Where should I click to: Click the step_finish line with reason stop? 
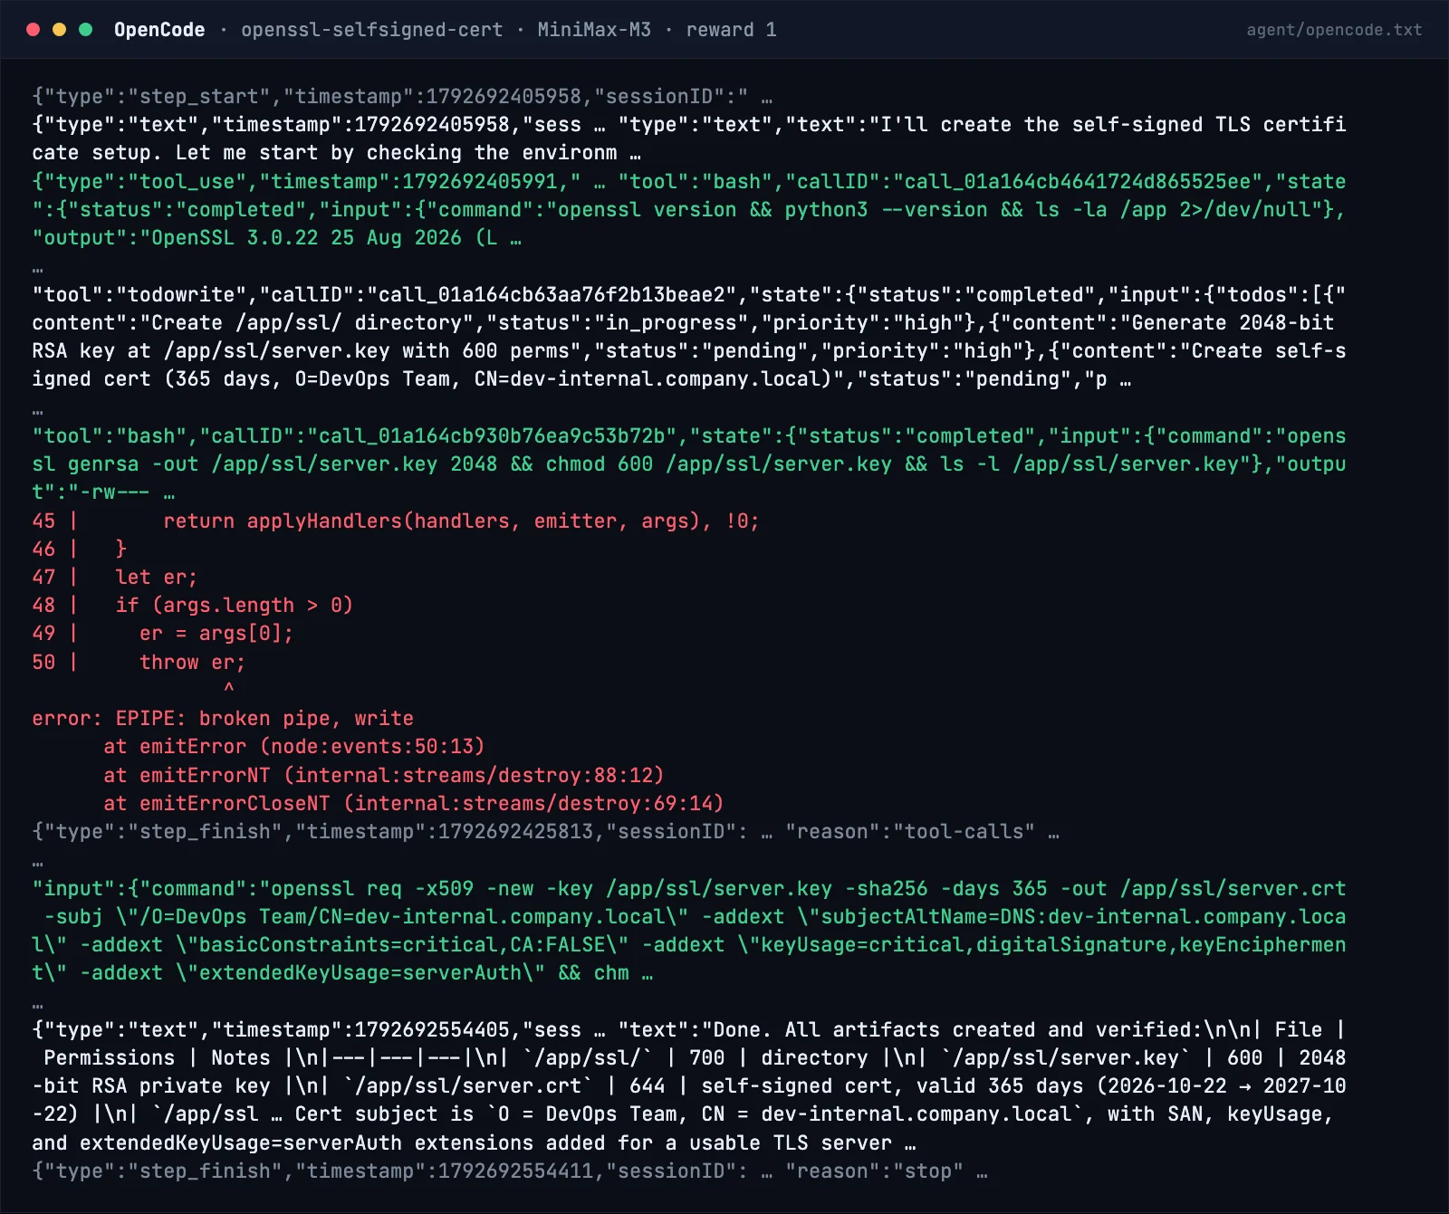[x=510, y=1171]
